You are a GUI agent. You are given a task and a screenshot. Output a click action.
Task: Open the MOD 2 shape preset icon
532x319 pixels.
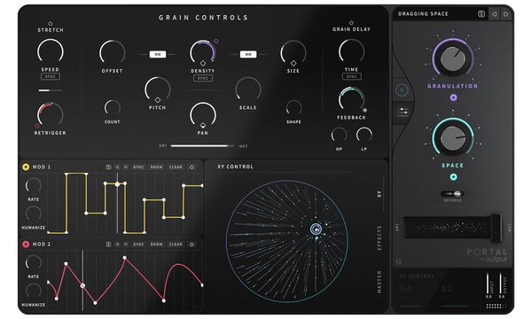108,245
